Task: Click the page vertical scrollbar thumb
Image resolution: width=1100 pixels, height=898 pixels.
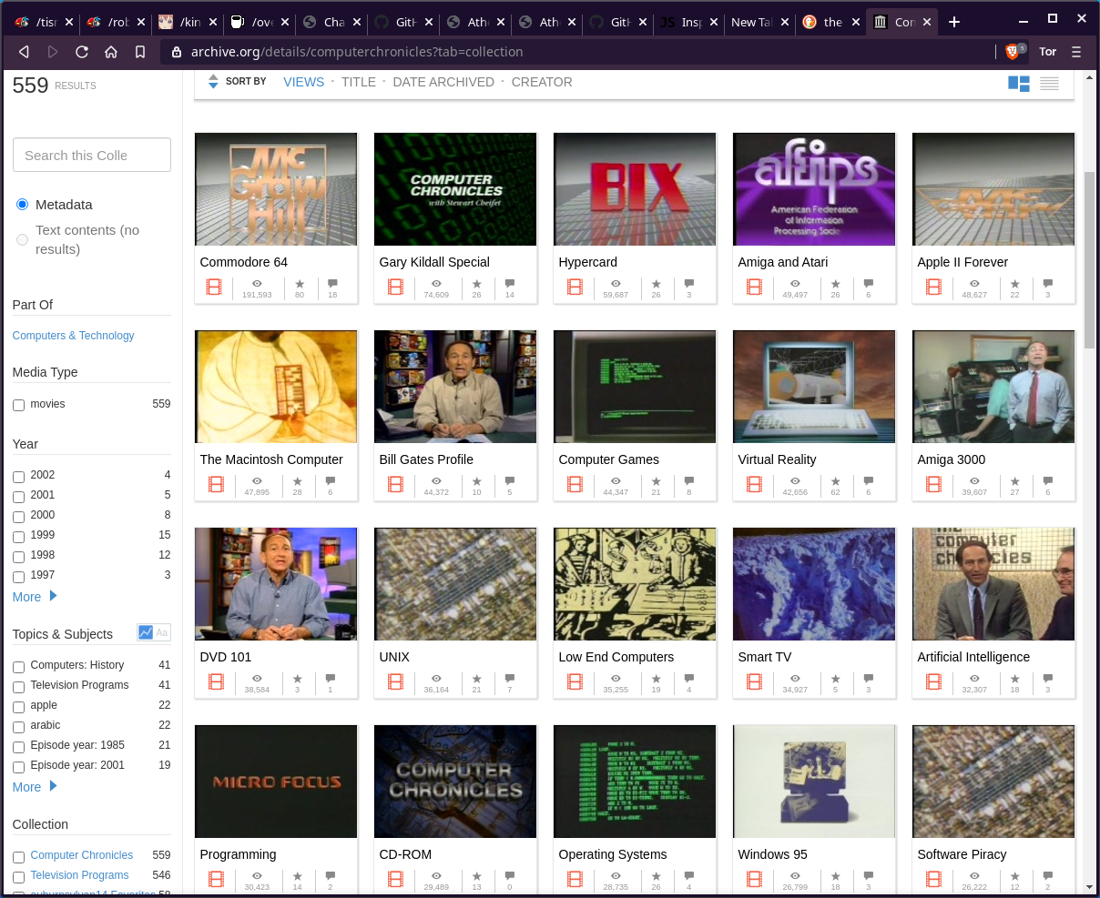Action: click(x=1090, y=259)
